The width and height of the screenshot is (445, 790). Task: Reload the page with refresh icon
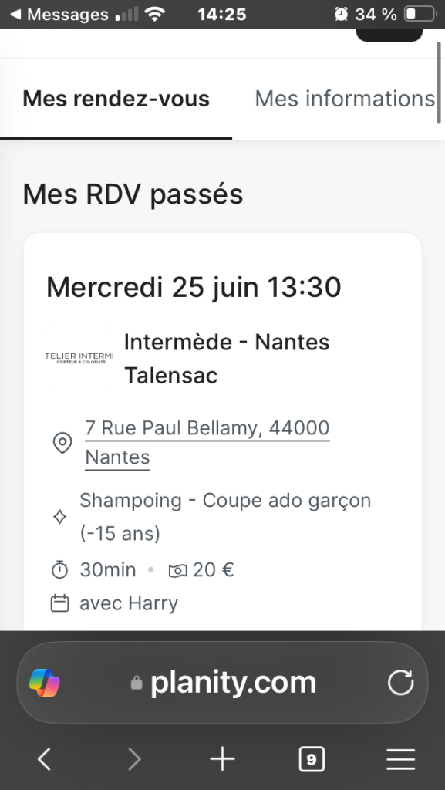(x=401, y=683)
